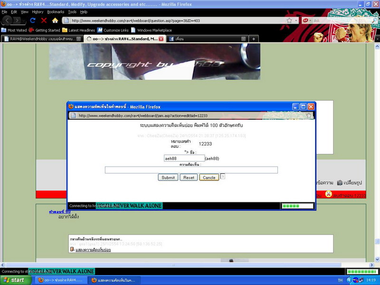The image size is (380, 285).
Task: Go to the Home page icon
Action: point(55,20)
